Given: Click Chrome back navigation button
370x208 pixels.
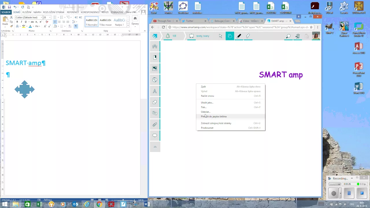Looking at the screenshot, I should 153,27.
